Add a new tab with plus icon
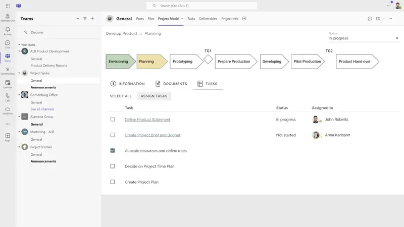This screenshot has height=227, width=404. (x=244, y=19)
